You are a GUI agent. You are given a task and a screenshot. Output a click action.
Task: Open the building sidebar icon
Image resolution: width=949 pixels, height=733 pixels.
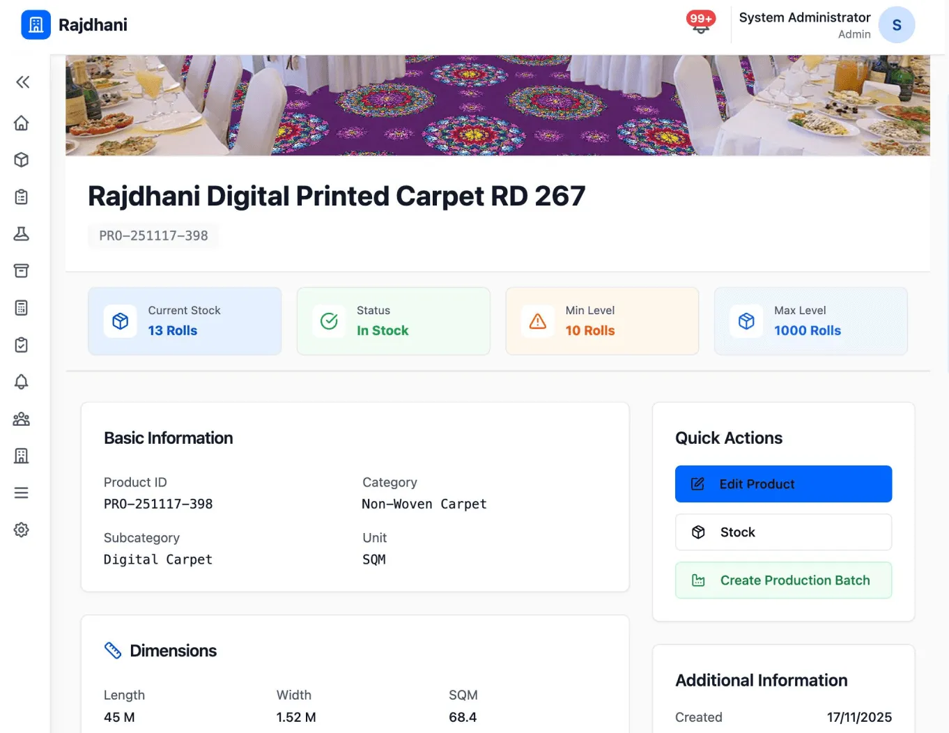[22, 456]
